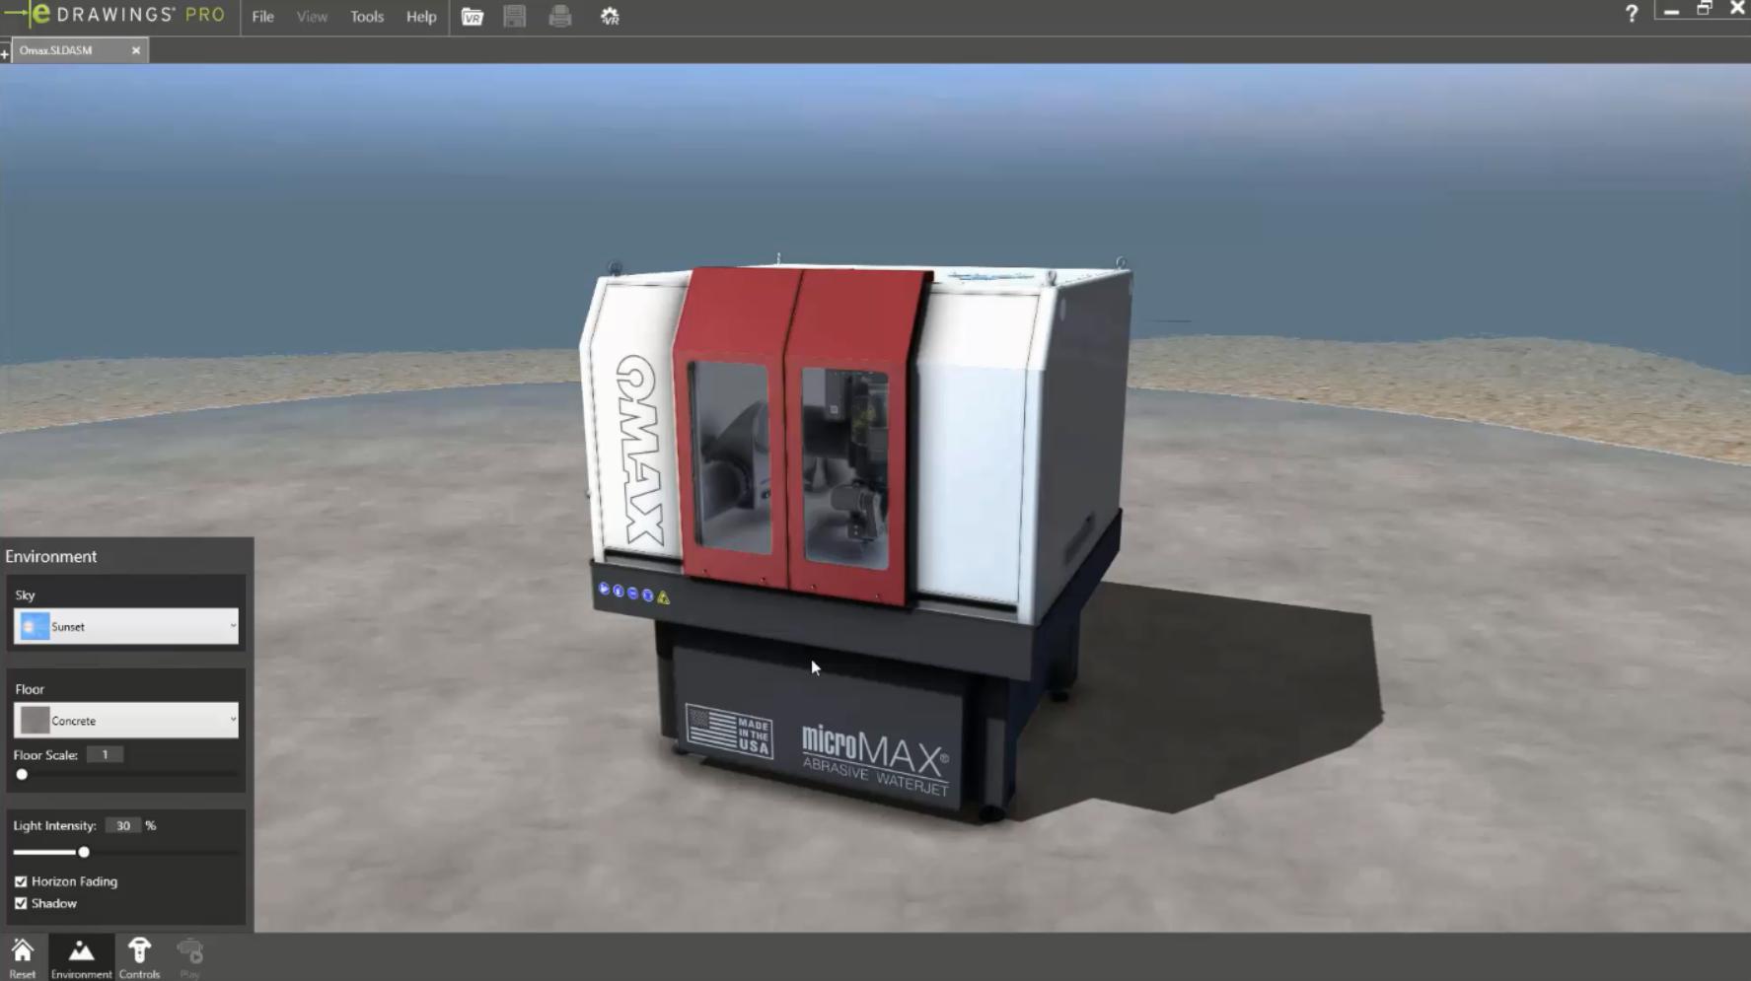Open the Tools menu
The width and height of the screenshot is (1751, 981).
click(367, 17)
